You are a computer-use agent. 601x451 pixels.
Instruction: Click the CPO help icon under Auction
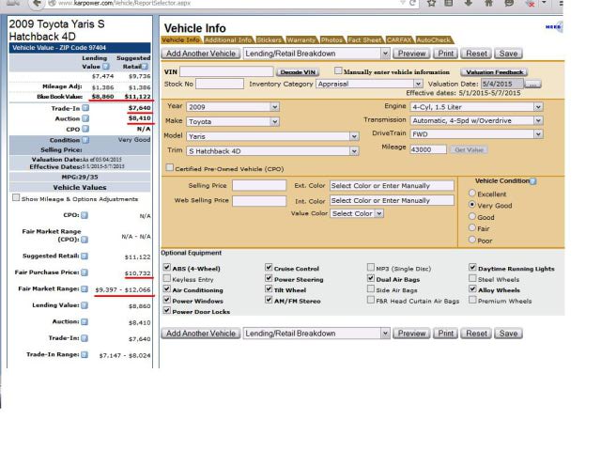pyautogui.click(x=85, y=129)
